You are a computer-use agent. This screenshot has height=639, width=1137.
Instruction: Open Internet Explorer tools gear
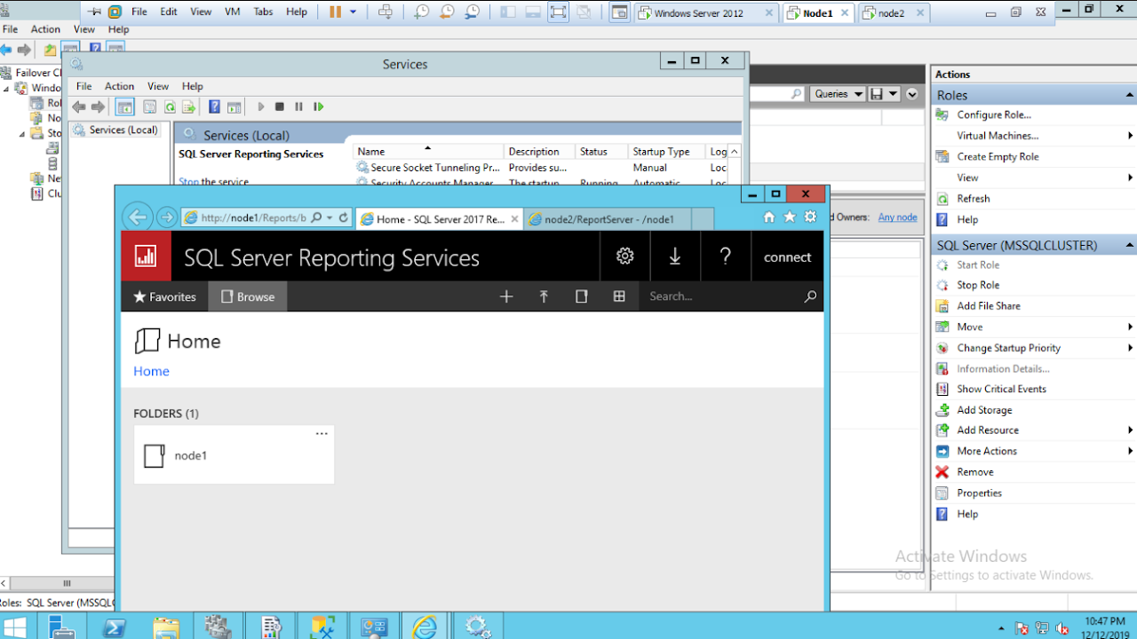tap(810, 217)
